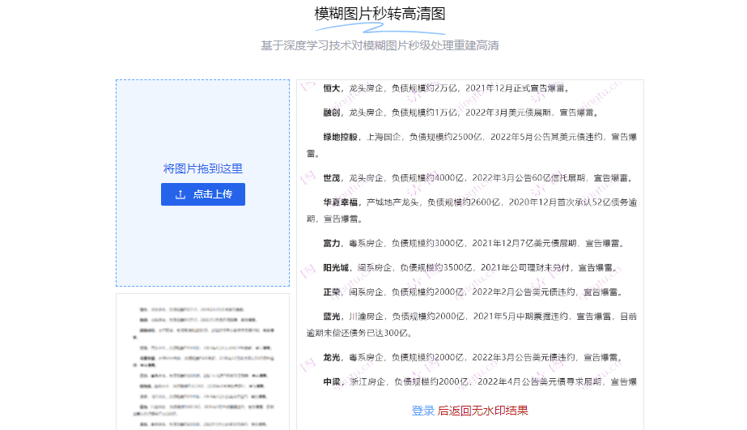
Task: Click the blurry original image thumbnail
Action: pyautogui.click(x=203, y=362)
